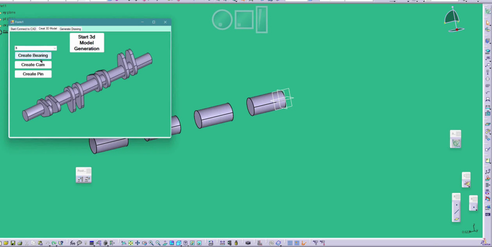
Task: Click the compass in the viewport corner
Action: click(454, 20)
